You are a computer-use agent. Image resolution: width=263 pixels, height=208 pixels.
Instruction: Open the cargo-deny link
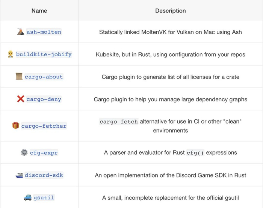44,99
